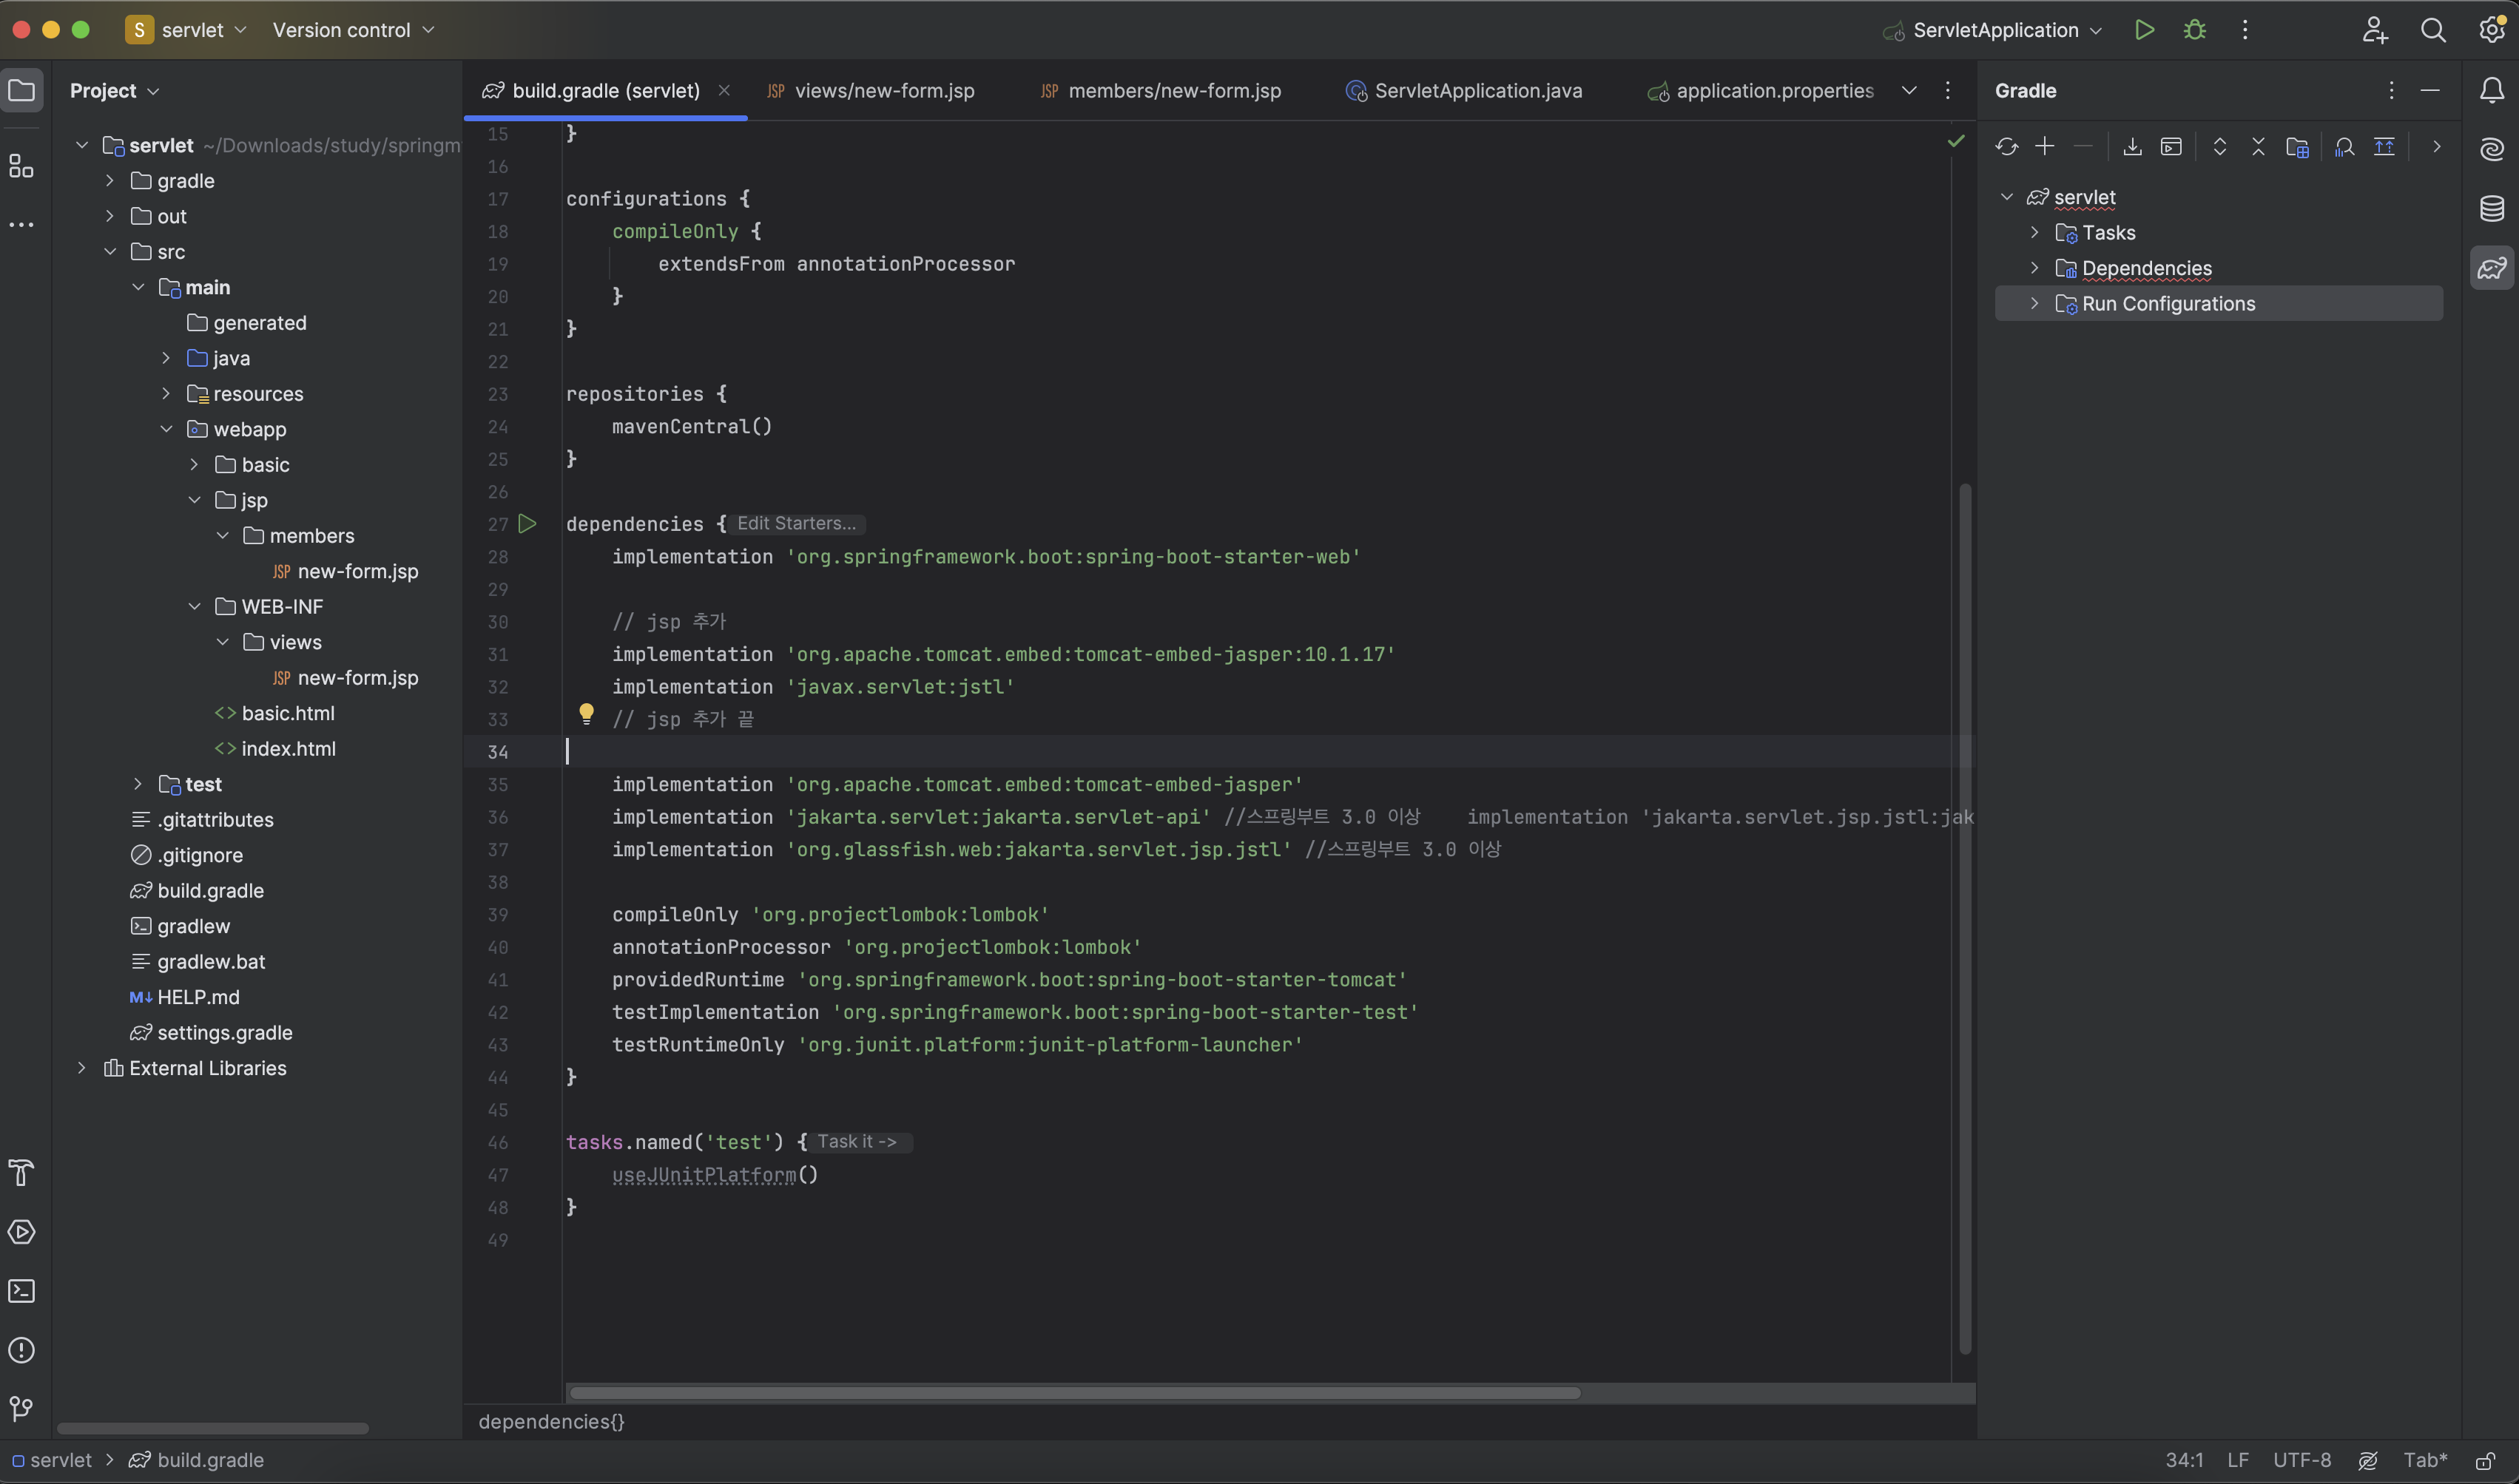Switch to members/new-form.jsp tab
Viewport: 2519px width, 1484px height.
pos(1161,91)
